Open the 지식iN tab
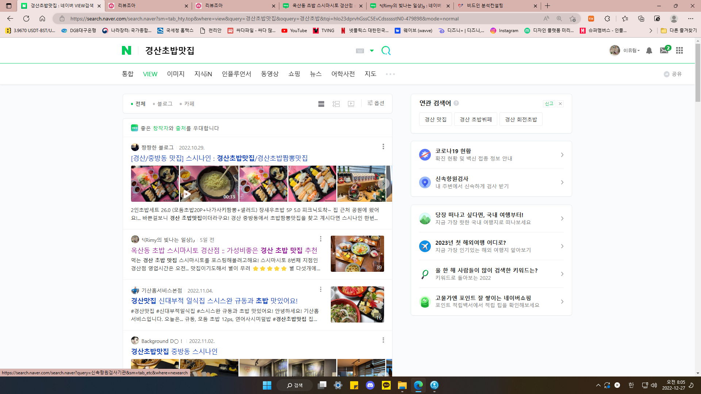Image resolution: width=701 pixels, height=394 pixels. click(x=203, y=74)
